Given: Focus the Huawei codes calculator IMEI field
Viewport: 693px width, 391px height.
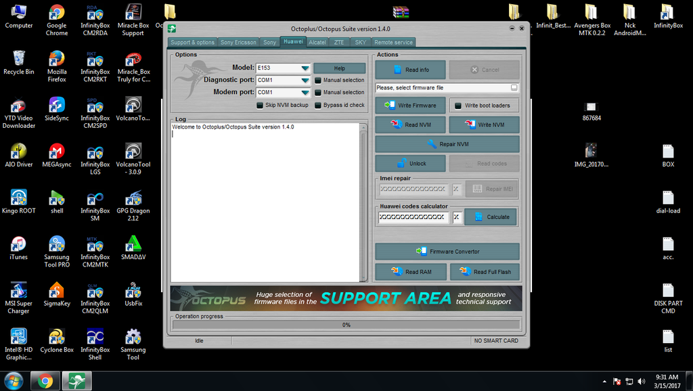Looking at the screenshot, I should [413, 217].
